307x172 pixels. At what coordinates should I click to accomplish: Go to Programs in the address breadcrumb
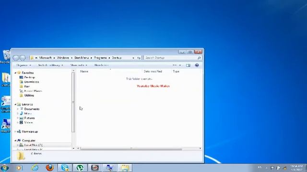tap(100, 58)
